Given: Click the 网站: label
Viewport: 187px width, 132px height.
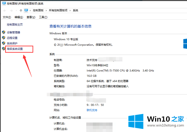Looking at the screenshot, I should [57, 110].
